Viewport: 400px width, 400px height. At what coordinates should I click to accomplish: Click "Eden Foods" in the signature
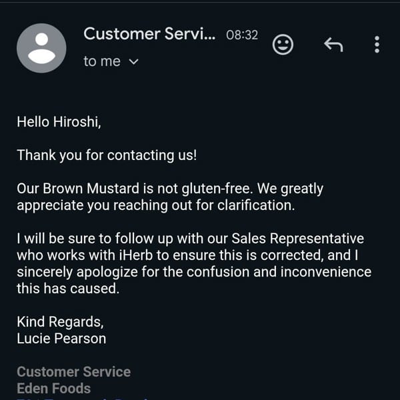(x=54, y=388)
